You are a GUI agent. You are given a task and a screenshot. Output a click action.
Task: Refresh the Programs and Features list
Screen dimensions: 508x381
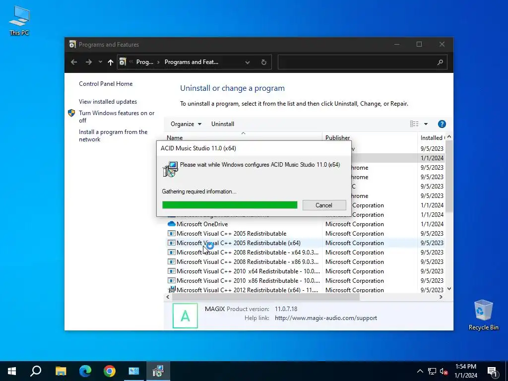pyautogui.click(x=264, y=62)
